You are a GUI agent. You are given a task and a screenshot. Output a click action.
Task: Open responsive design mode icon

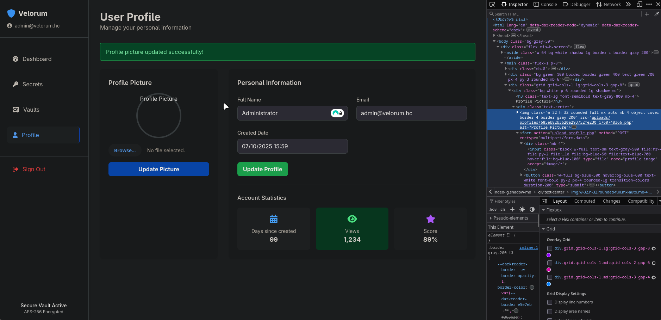[x=639, y=4]
